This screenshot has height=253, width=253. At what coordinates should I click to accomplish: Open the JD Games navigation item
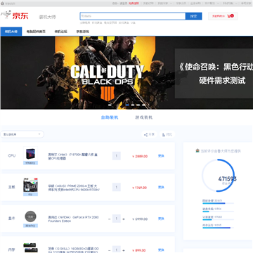click(x=82, y=32)
